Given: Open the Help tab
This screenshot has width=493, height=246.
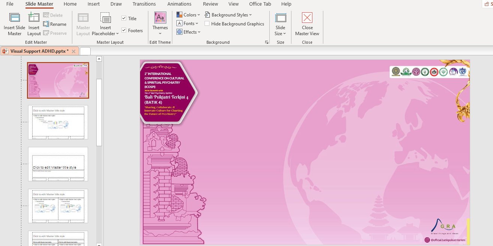Looking at the screenshot, I should pyautogui.click(x=286, y=4).
